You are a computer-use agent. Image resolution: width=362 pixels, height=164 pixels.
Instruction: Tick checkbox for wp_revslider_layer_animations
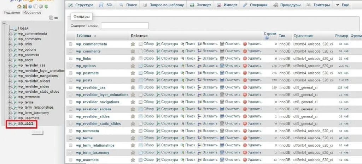[71, 95]
